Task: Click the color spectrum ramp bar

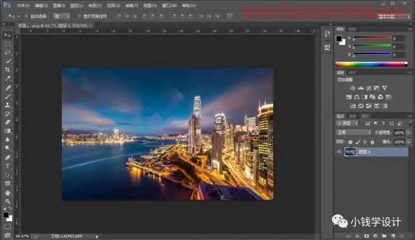Action: tap(371, 64)
